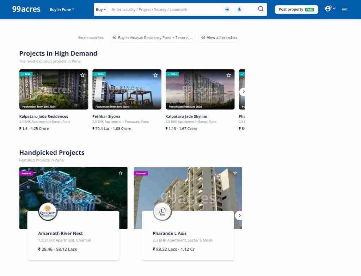Use the detect current location icon
Viewport: 361px width, 276px height.
click(227, 10)
